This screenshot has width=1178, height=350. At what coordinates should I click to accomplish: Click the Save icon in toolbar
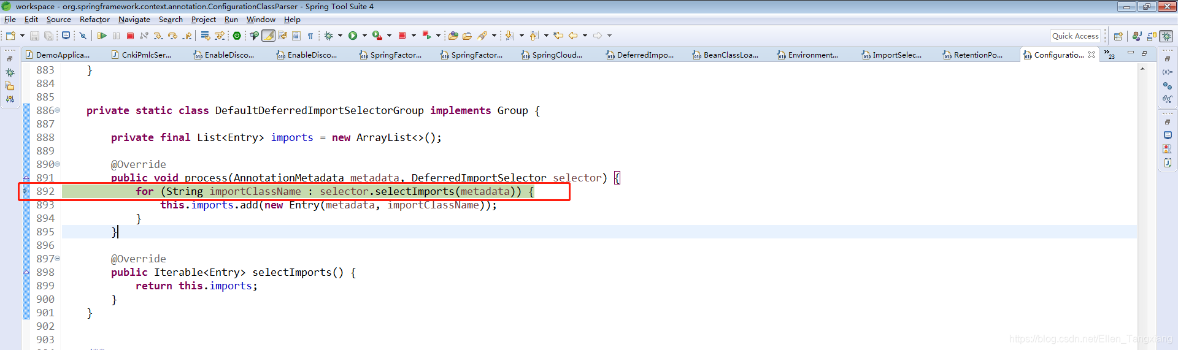click(34, 36)
